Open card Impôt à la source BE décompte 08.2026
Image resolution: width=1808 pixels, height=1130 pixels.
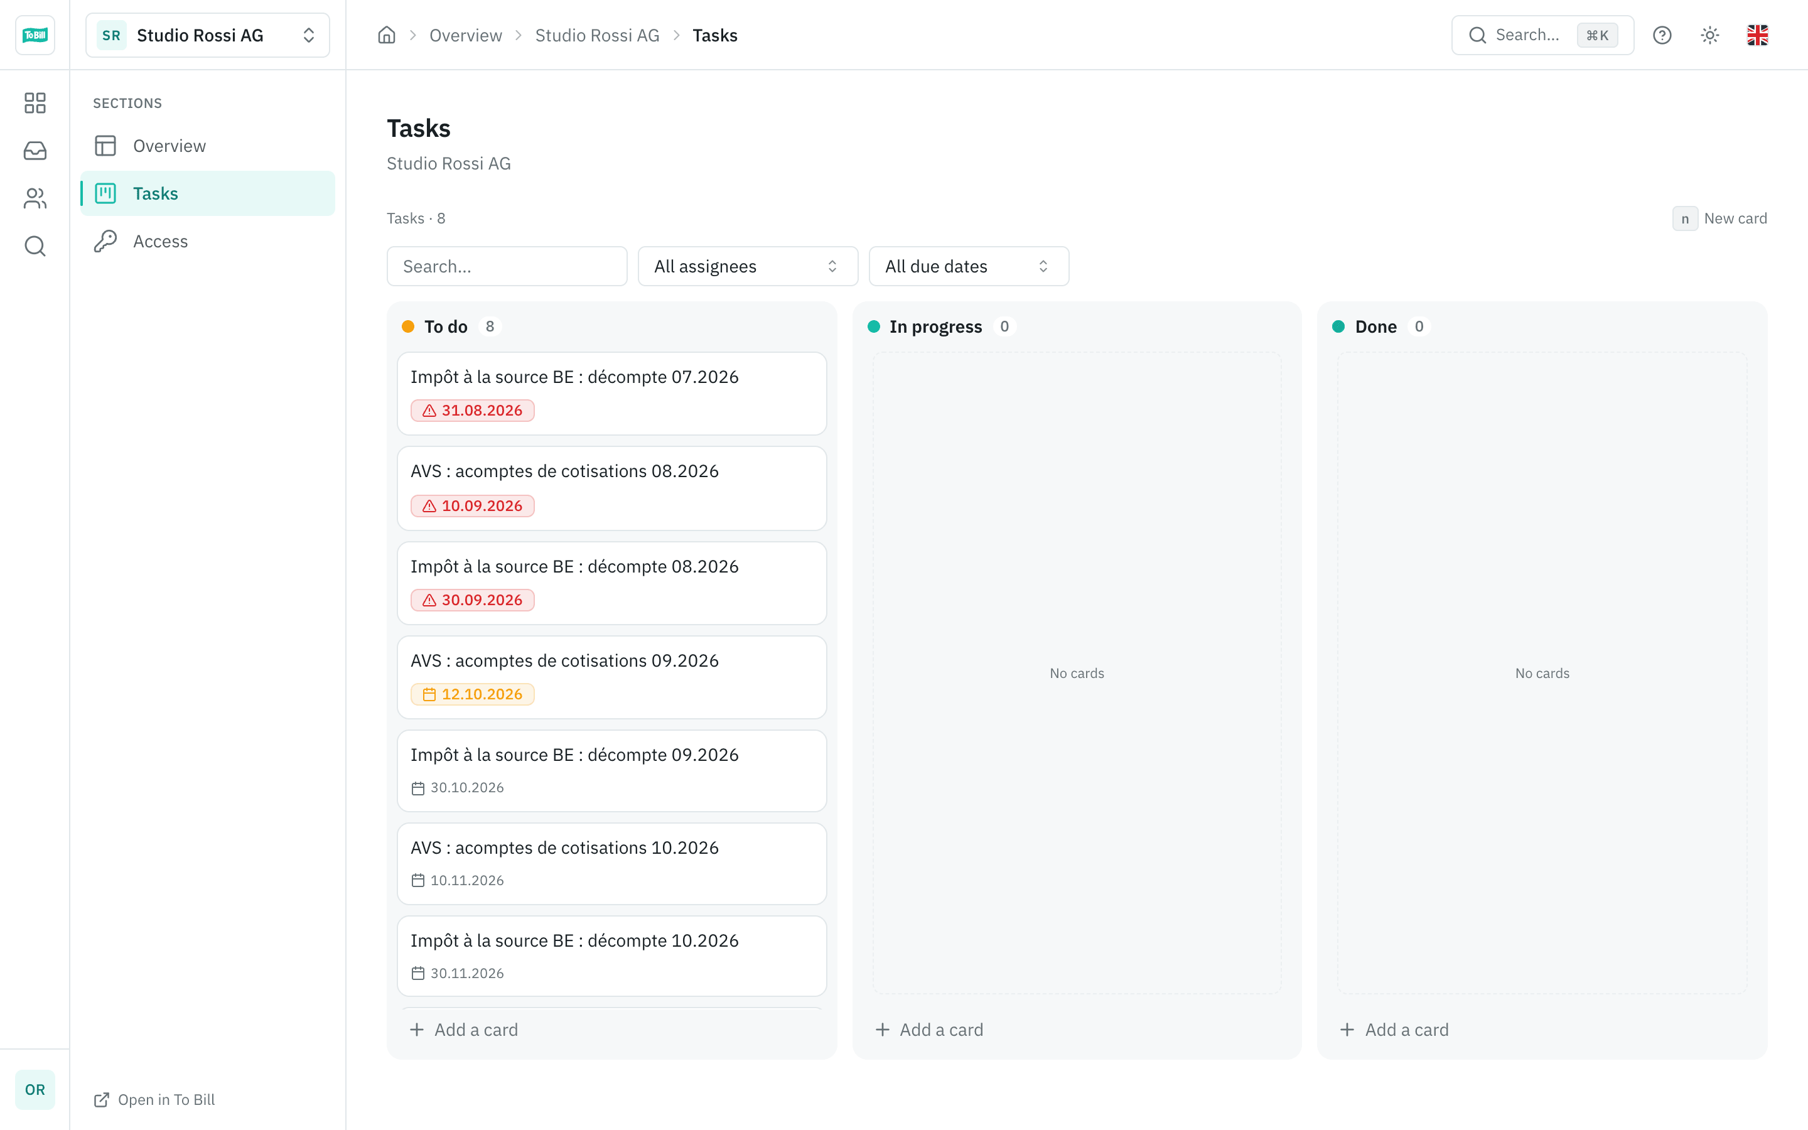click(612, 583)
